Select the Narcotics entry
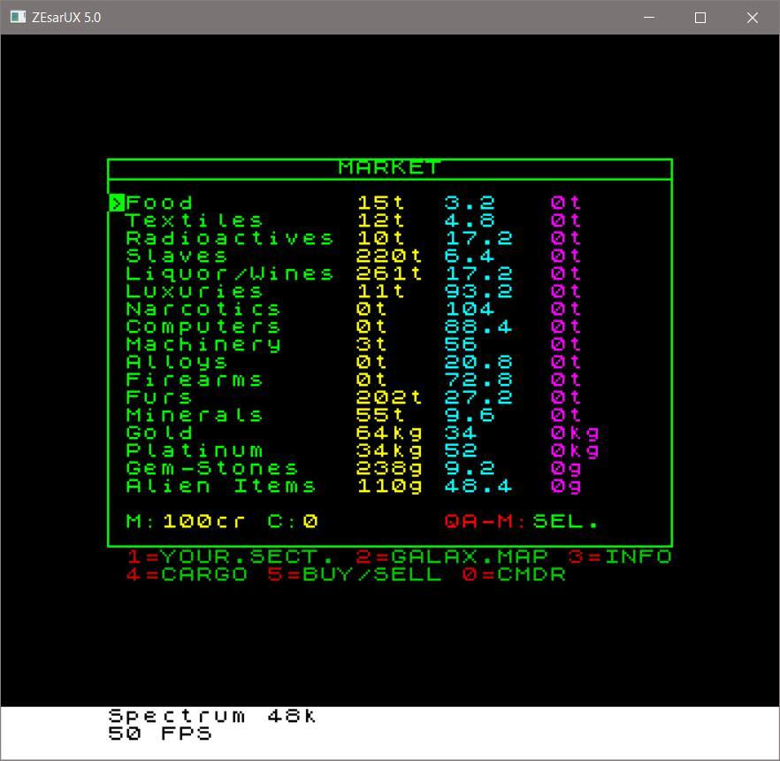The height and width of the screenshot is (761, 780). (x=353, y=309)
